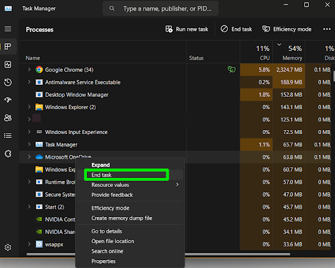Select Properties in context menu

(130, 261)
